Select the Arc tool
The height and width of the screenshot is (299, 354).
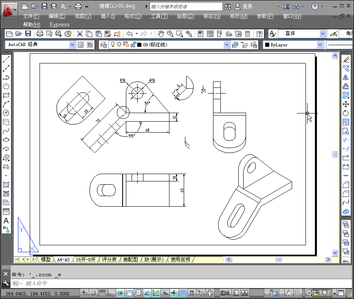tap(6, 104)
